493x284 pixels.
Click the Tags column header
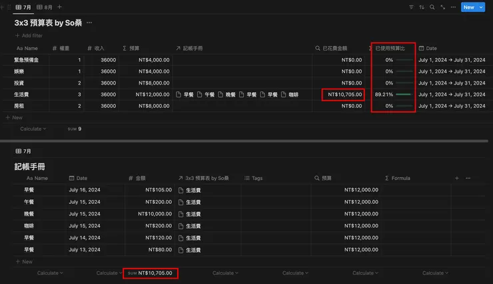pos(253,178)
